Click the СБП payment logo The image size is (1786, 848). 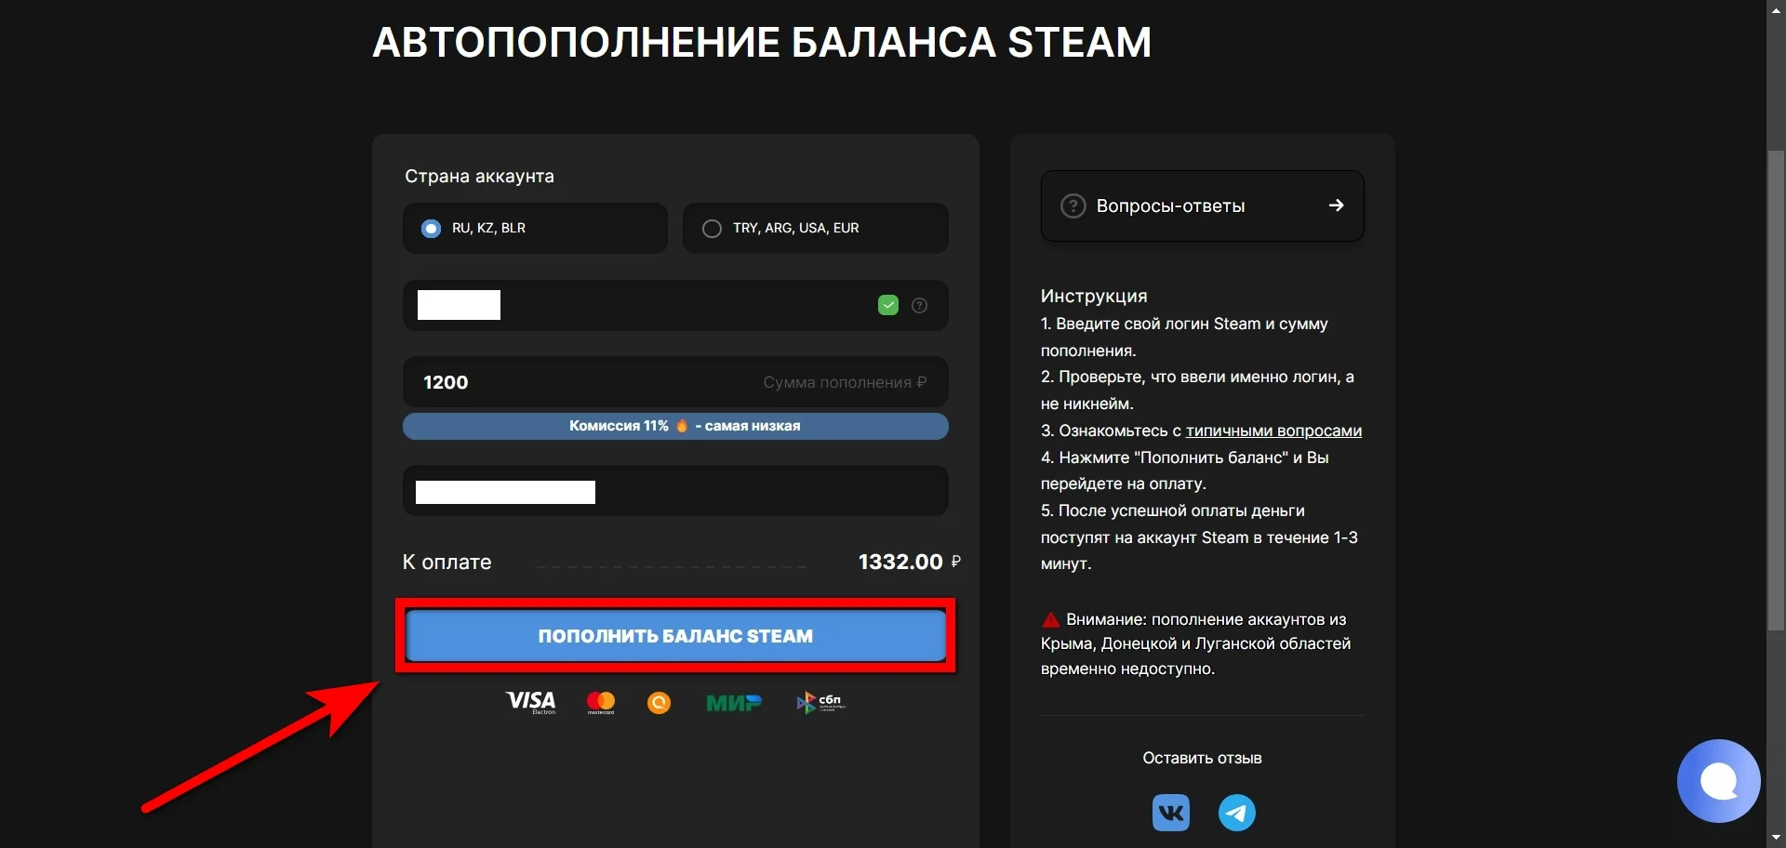[x=820, y=703]
